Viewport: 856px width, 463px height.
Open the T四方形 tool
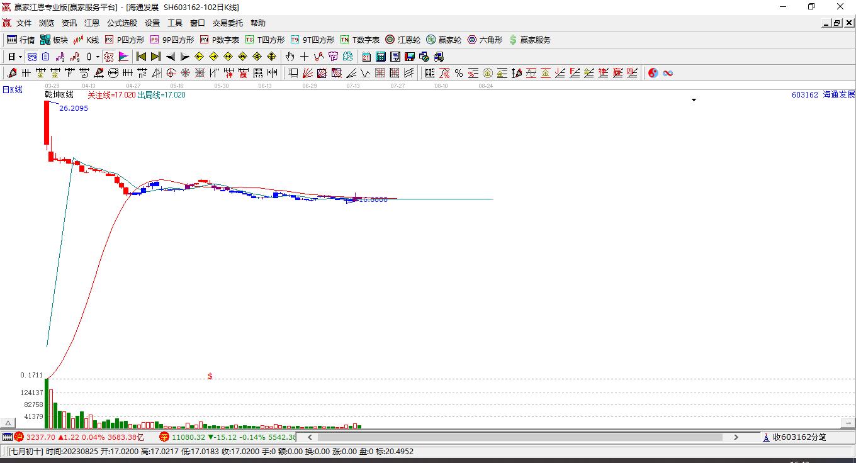264,40
